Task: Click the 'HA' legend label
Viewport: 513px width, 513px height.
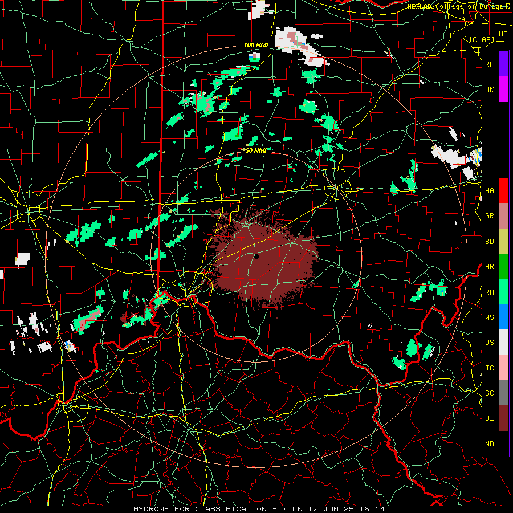Action: 490,191
